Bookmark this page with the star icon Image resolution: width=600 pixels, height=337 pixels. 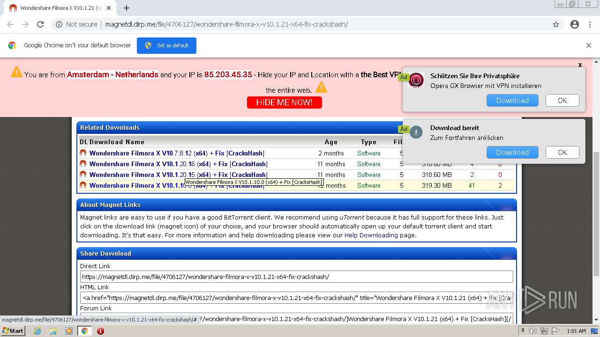pyautogui.click(x=556, y=24)
